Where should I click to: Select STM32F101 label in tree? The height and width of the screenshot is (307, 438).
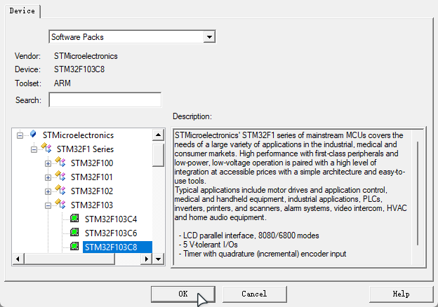tap(92, 177)
